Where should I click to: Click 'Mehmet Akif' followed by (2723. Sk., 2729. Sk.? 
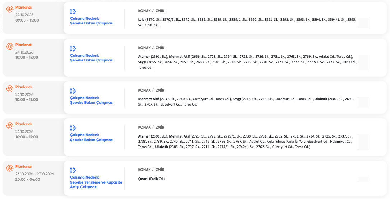[x=179, y=136]
